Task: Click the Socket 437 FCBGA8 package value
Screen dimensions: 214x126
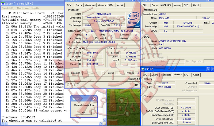Action: [x=104, y=21]
